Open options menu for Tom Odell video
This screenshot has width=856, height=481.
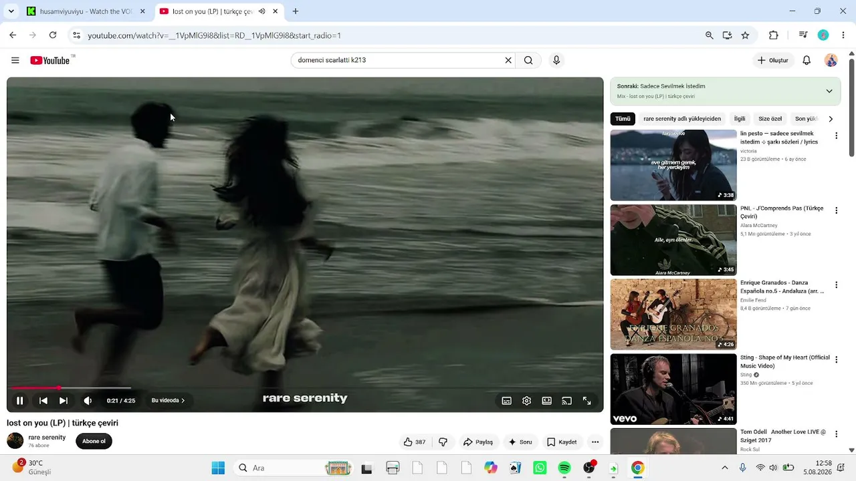(836, 435)
